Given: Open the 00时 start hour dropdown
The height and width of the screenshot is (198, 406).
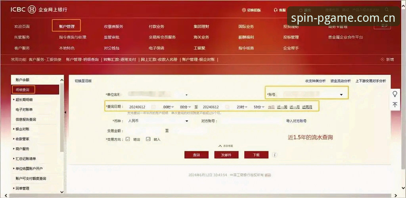Looking at the screenshot, I should click(x=172, y=107).
